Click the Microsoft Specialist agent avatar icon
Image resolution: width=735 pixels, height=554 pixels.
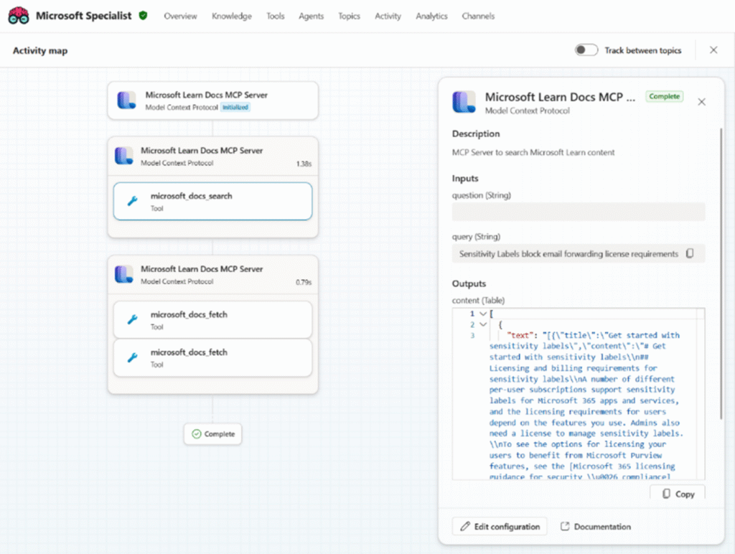[x=19, y=16]
